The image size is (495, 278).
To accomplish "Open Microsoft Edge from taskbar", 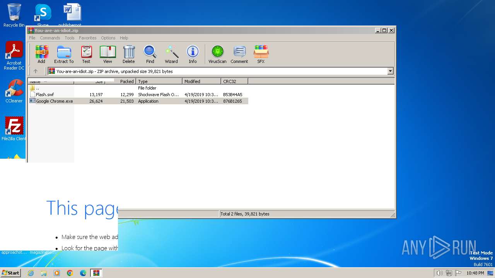I will (x=83, y=273).
